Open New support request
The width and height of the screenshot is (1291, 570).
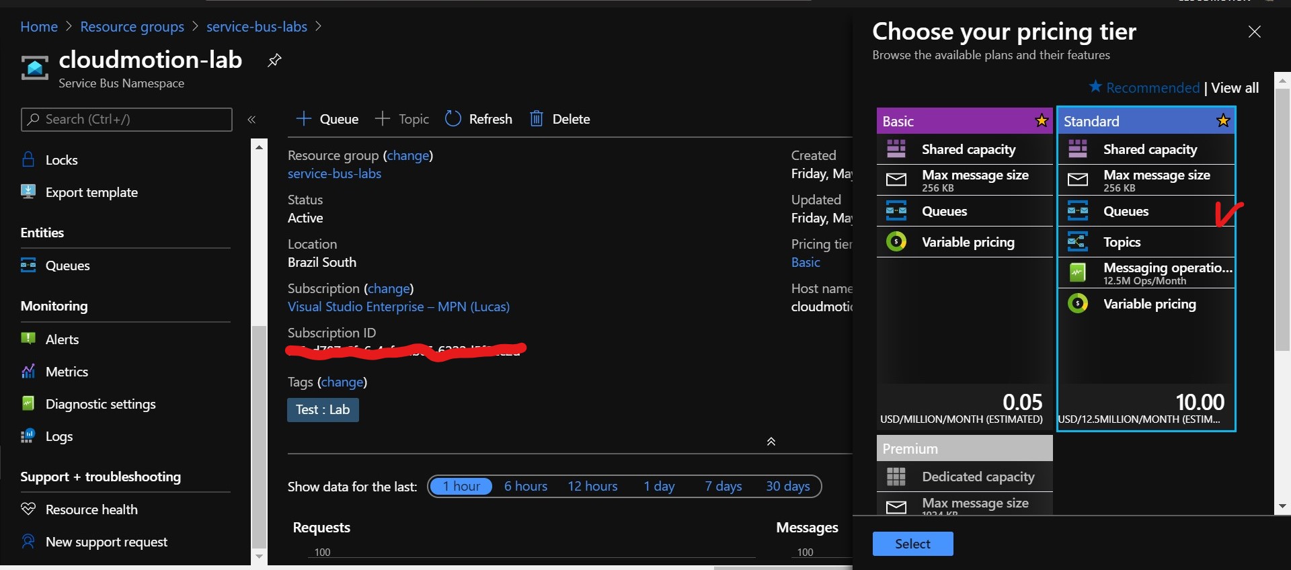point(106,542)
